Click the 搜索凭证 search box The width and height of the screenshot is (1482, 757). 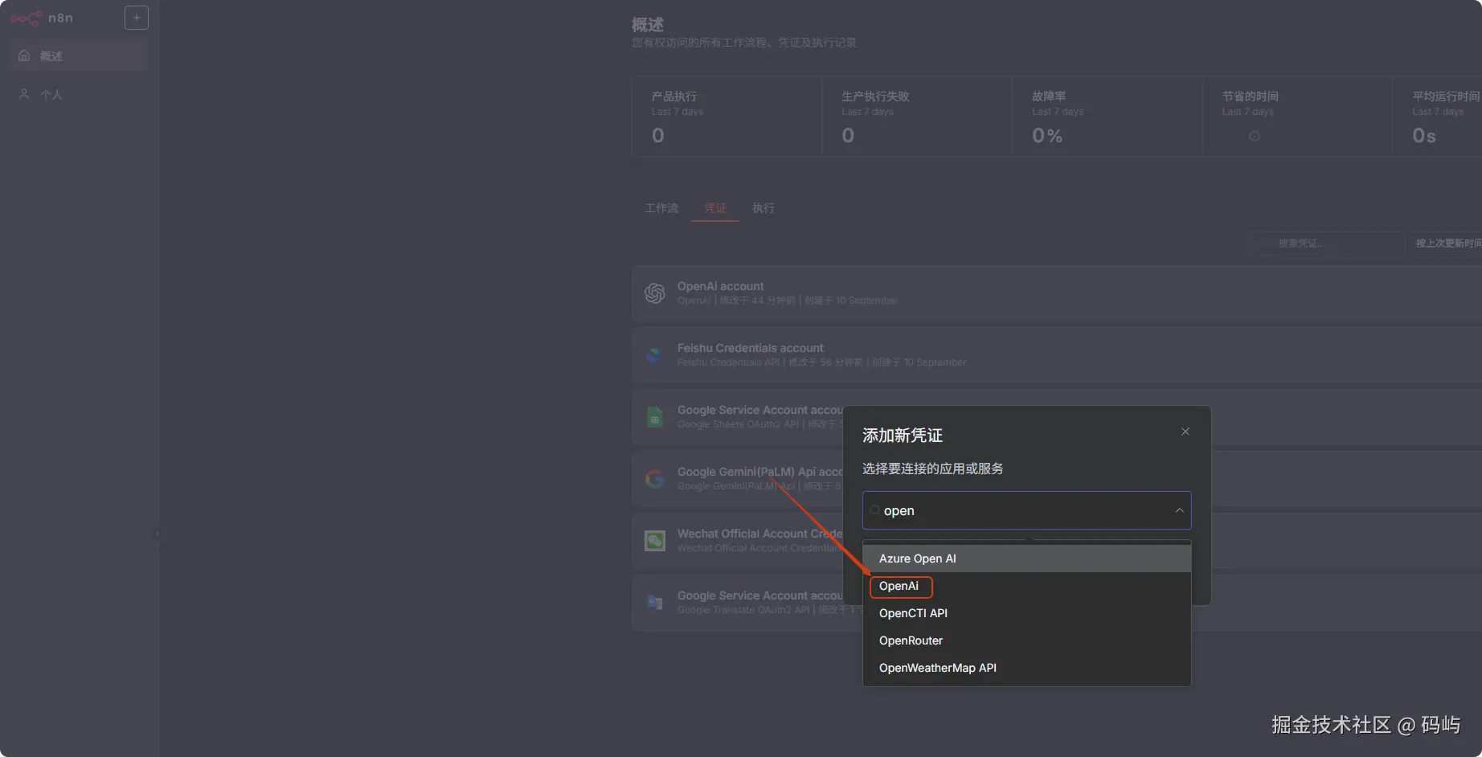[1326, 243]
